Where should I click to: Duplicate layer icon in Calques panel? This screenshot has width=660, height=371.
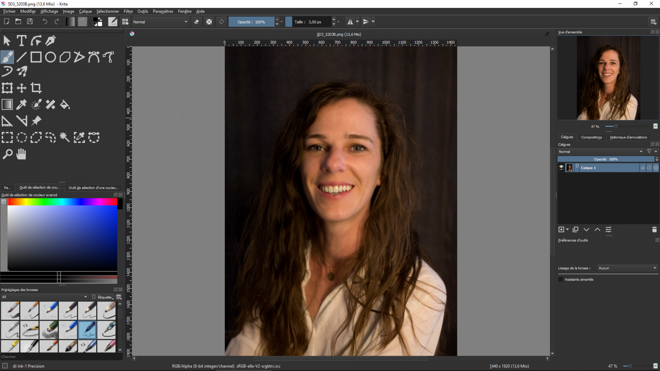[x=576, y=230]
